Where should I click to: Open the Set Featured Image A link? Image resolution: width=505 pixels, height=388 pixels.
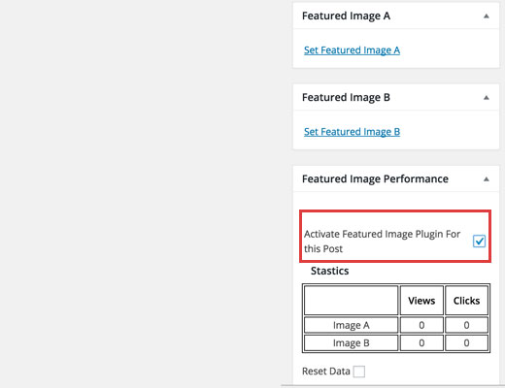coord(352,50)
